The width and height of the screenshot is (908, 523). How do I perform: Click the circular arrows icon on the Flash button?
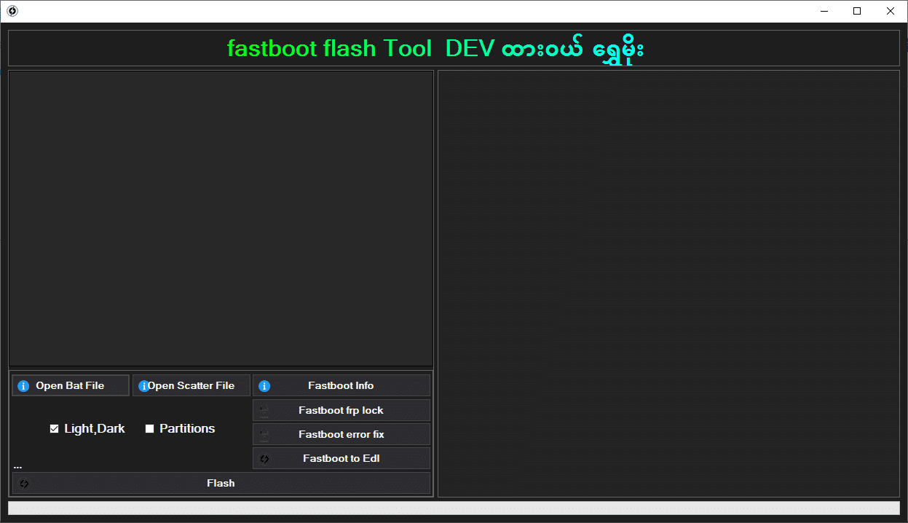tap(24, 484)
